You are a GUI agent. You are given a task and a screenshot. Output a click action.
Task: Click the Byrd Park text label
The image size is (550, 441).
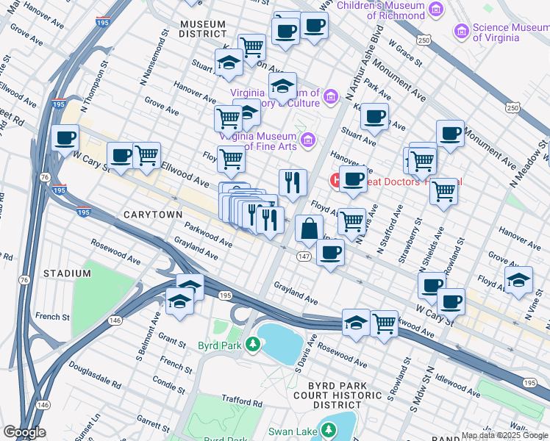coord(220,345)
